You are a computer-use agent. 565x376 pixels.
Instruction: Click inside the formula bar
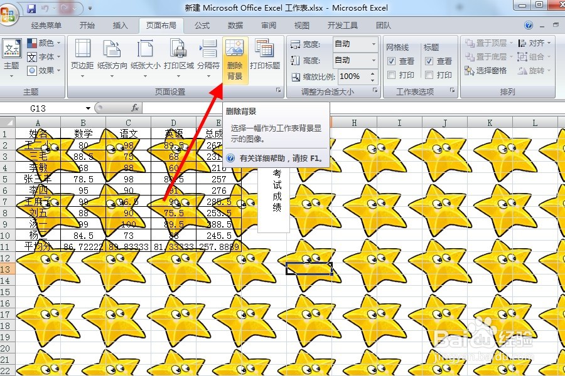pos(353,108)
